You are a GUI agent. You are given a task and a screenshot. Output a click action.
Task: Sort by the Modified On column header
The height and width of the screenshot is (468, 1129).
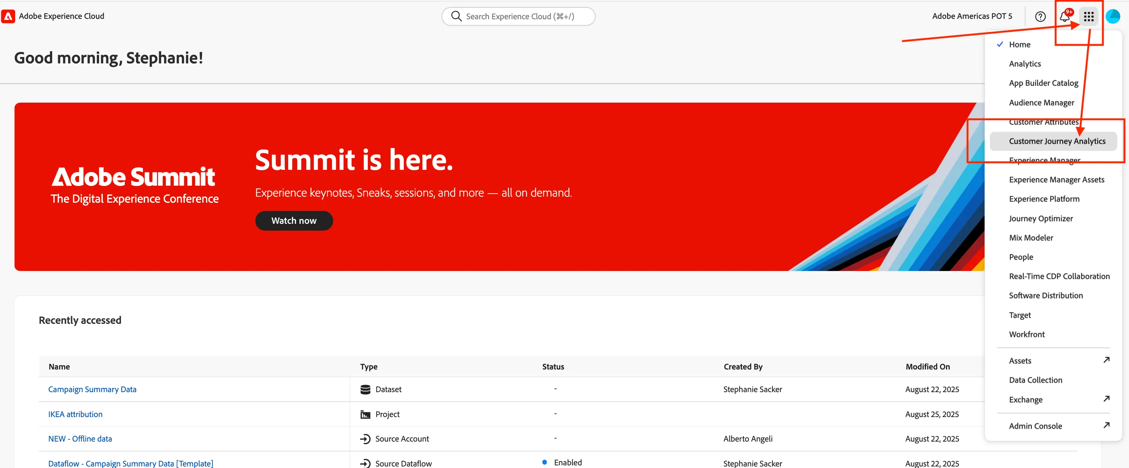927,366
